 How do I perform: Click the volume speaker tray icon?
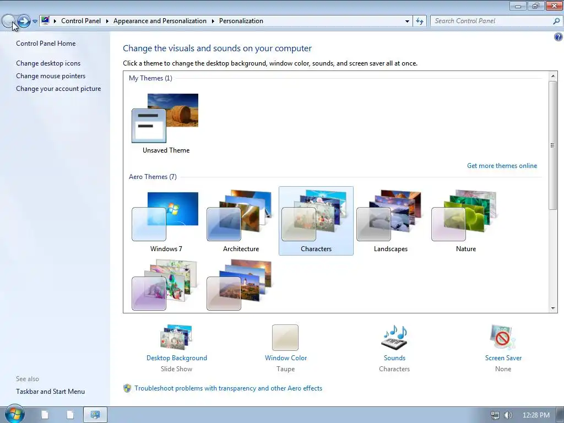tap(508, 415)
